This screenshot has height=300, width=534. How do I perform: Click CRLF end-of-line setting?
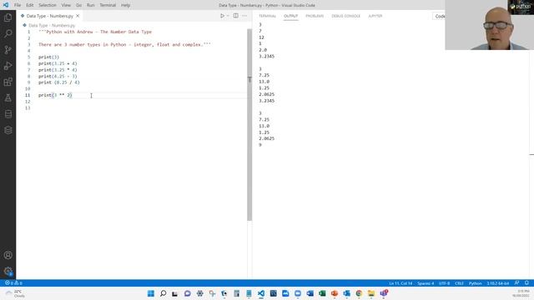tap(459, 283)
